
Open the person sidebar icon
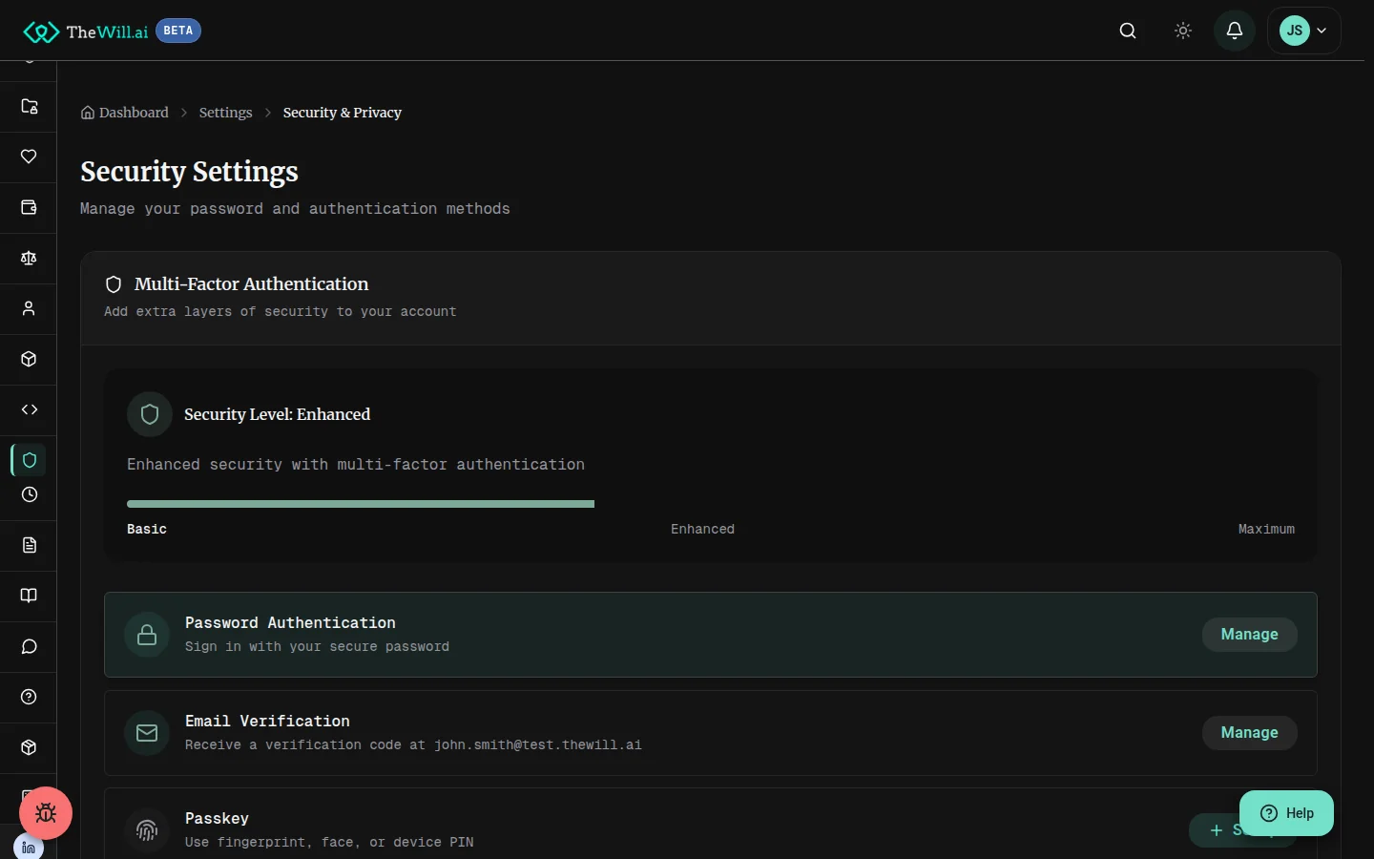30,308
